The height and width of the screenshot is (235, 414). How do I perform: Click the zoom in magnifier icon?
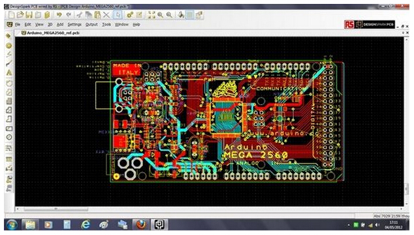point(160,15)
